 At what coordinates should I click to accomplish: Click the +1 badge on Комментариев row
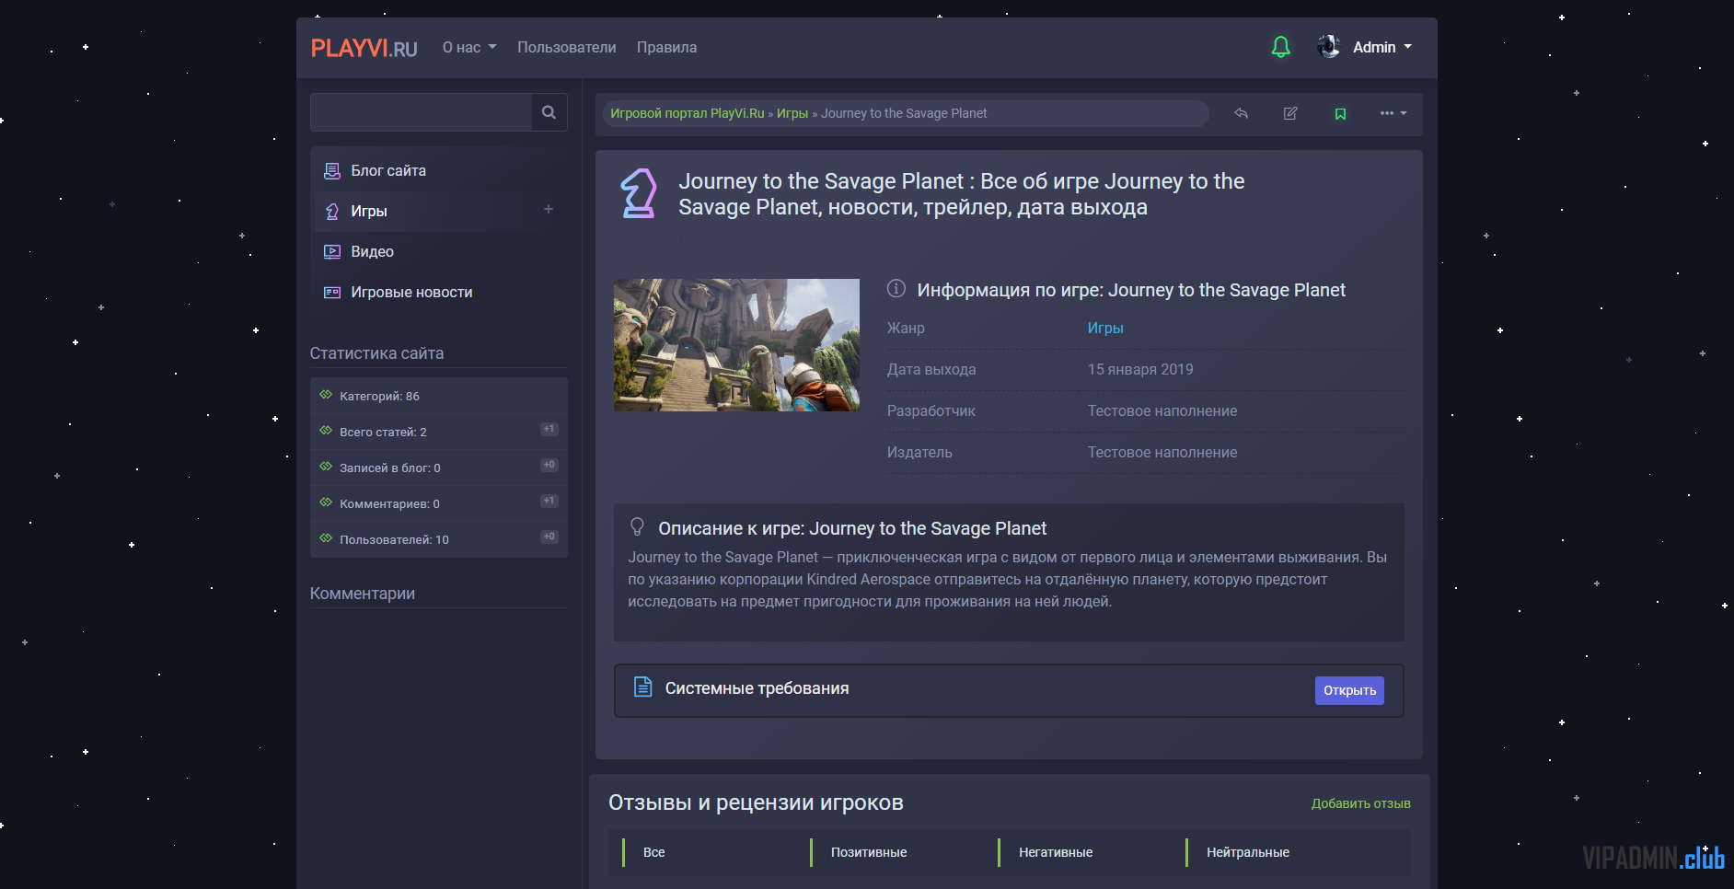(549, 501)
